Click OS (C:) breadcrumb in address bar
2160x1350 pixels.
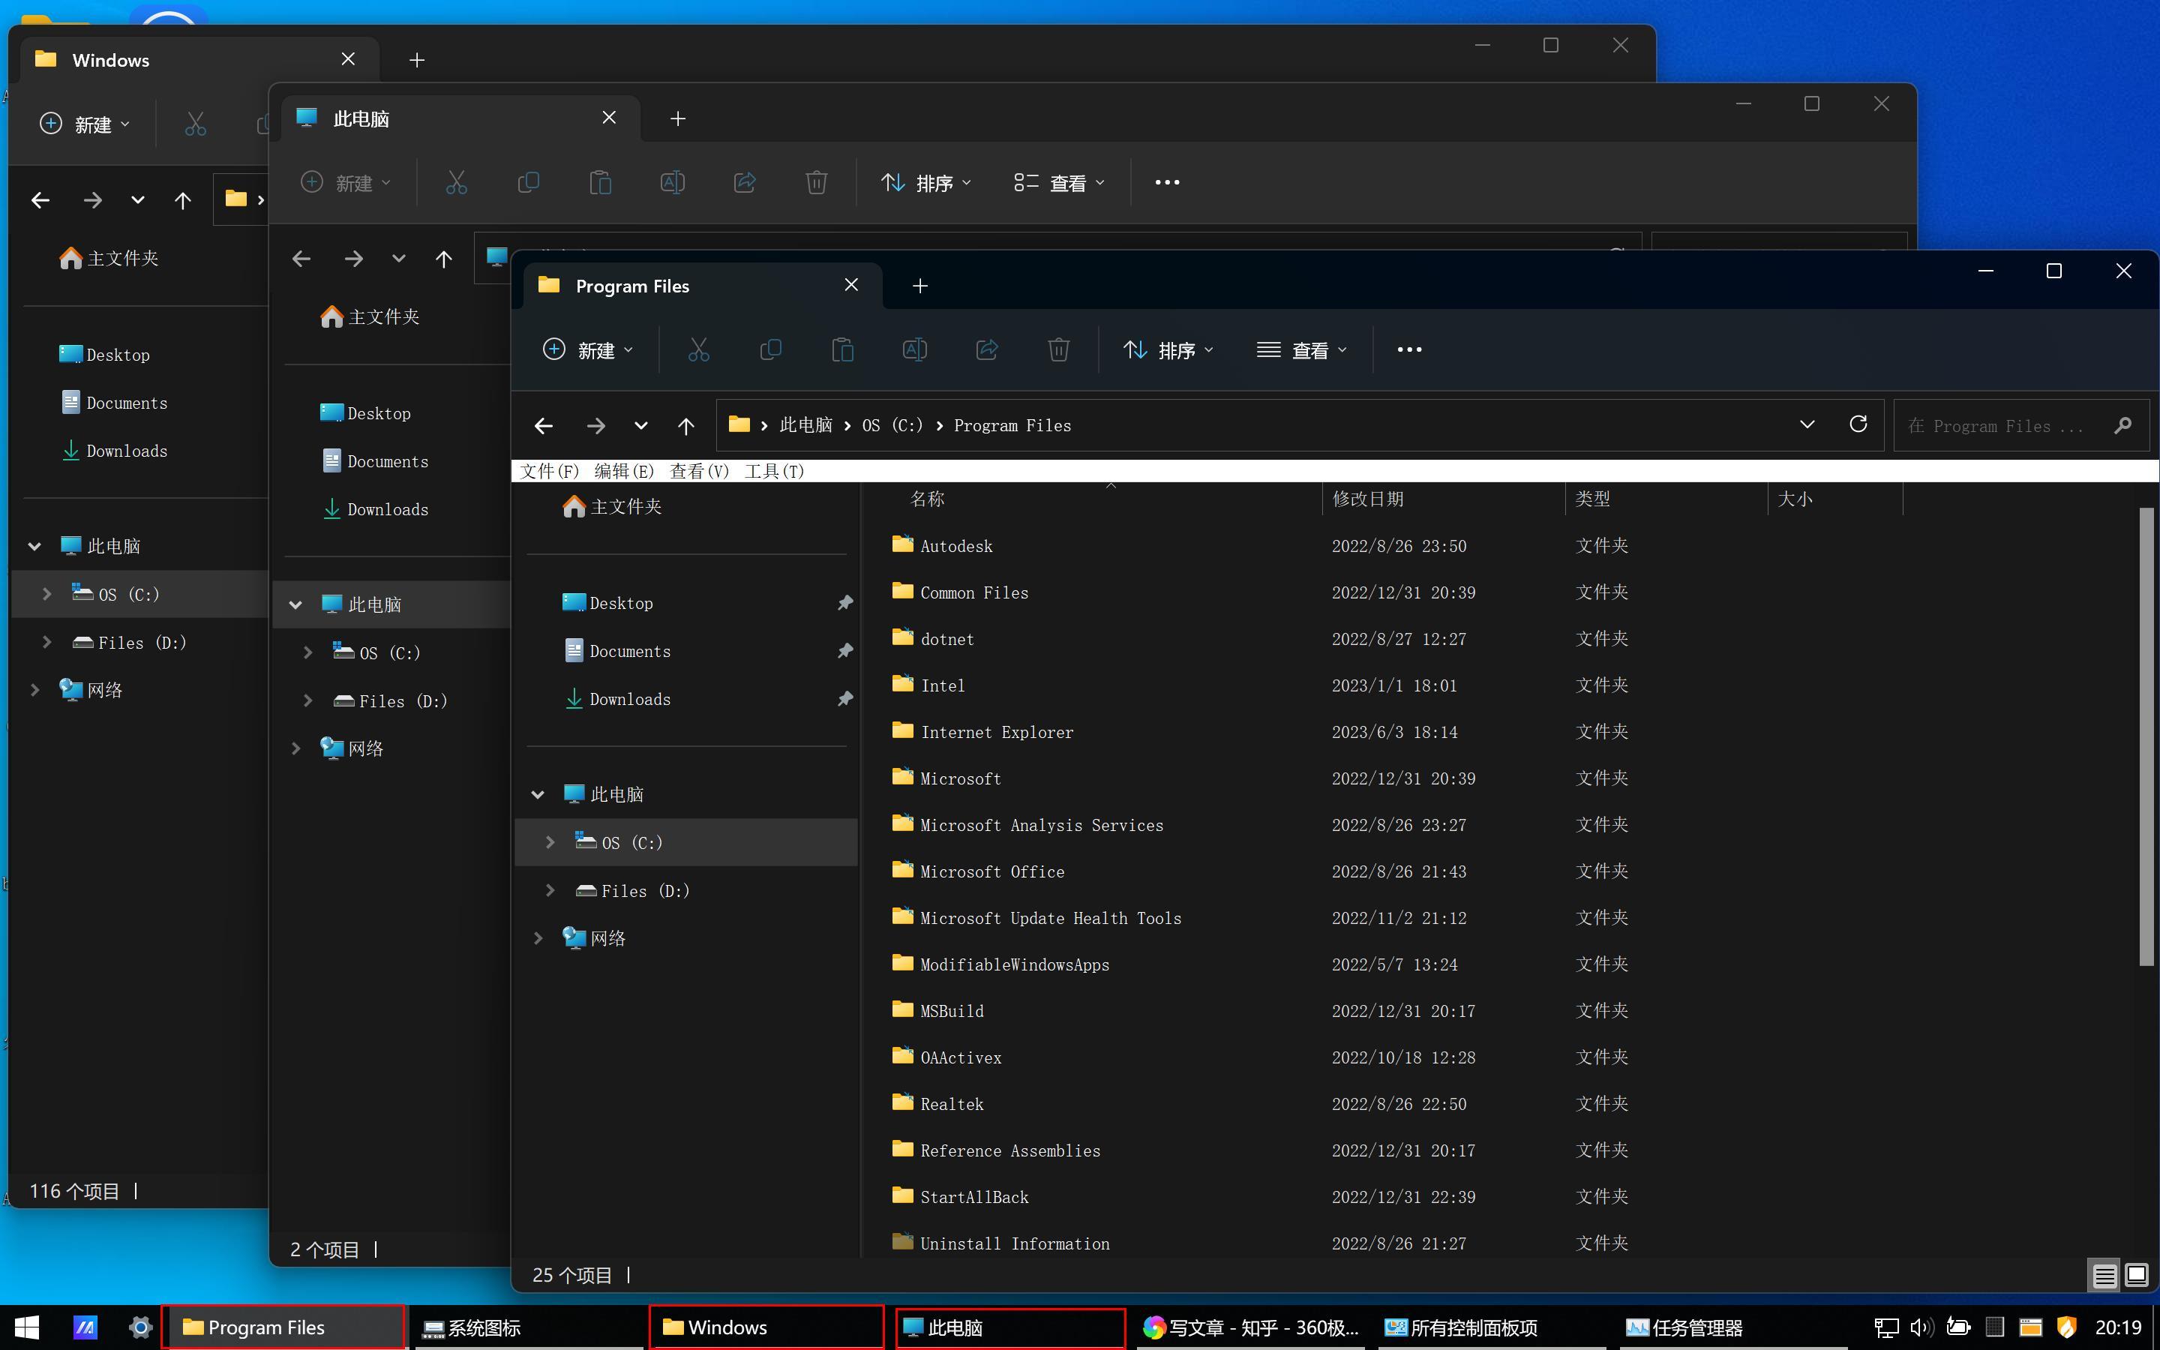[892, 426]
